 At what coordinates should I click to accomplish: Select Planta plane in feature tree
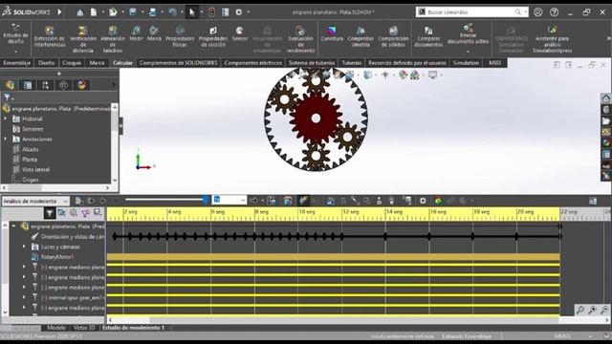[30, 160]
